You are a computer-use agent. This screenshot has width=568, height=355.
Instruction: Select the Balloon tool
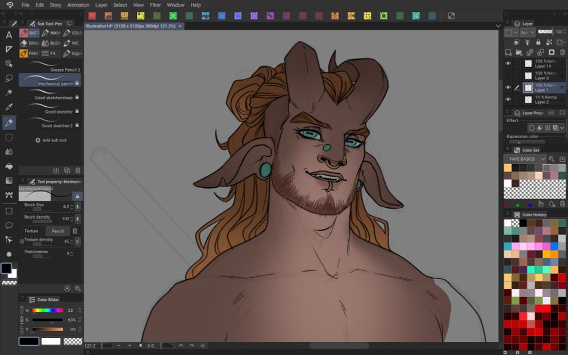(9, 225)
